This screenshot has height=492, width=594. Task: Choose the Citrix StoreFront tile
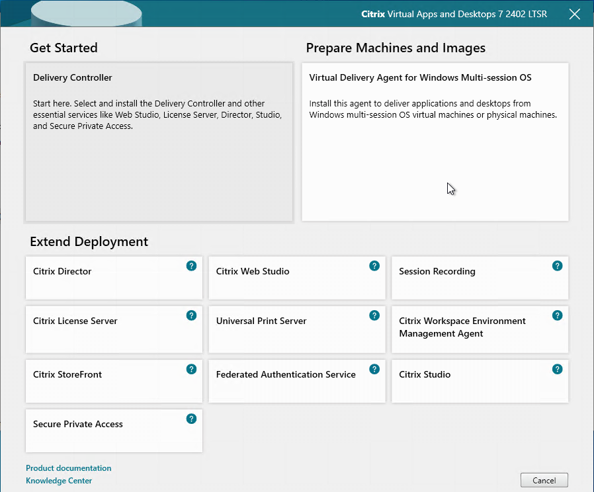(x=114, y=382)
